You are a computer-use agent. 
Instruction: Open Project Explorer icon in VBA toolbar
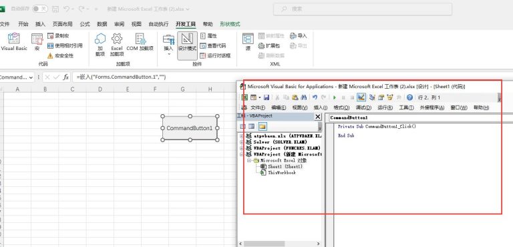pyautogui.click(x=372, y=97)
